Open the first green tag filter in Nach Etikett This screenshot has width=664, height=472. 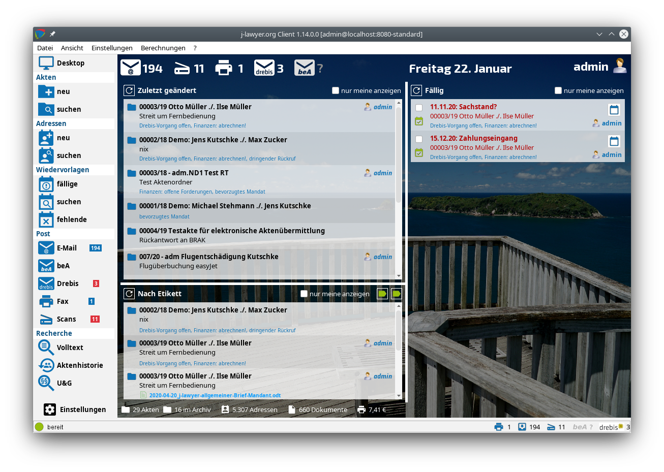(x=382, y=294)
